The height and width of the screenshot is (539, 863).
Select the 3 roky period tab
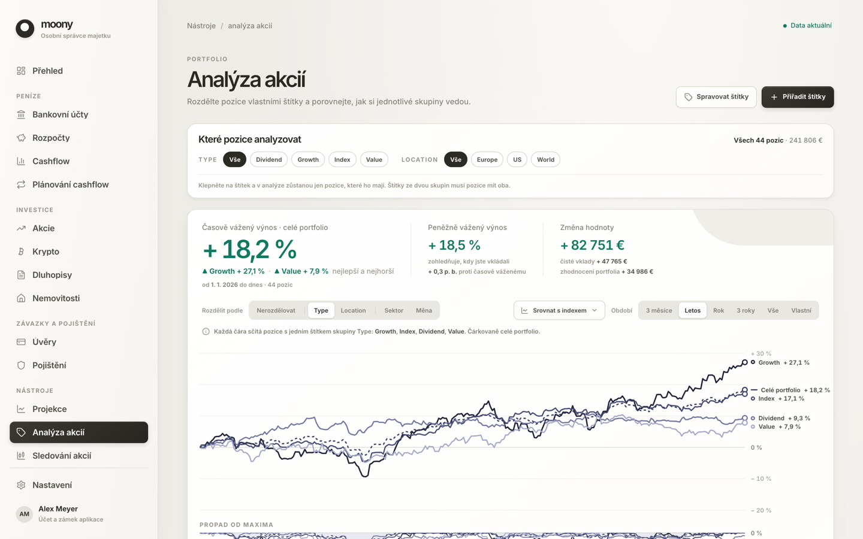(x=746, y=310)
